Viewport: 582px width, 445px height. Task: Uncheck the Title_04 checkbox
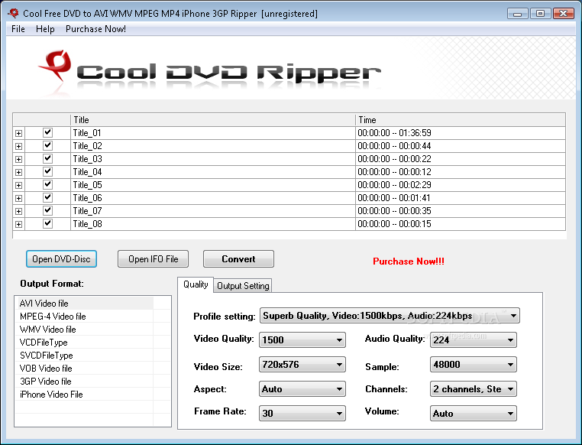click(x=47, y=171)
